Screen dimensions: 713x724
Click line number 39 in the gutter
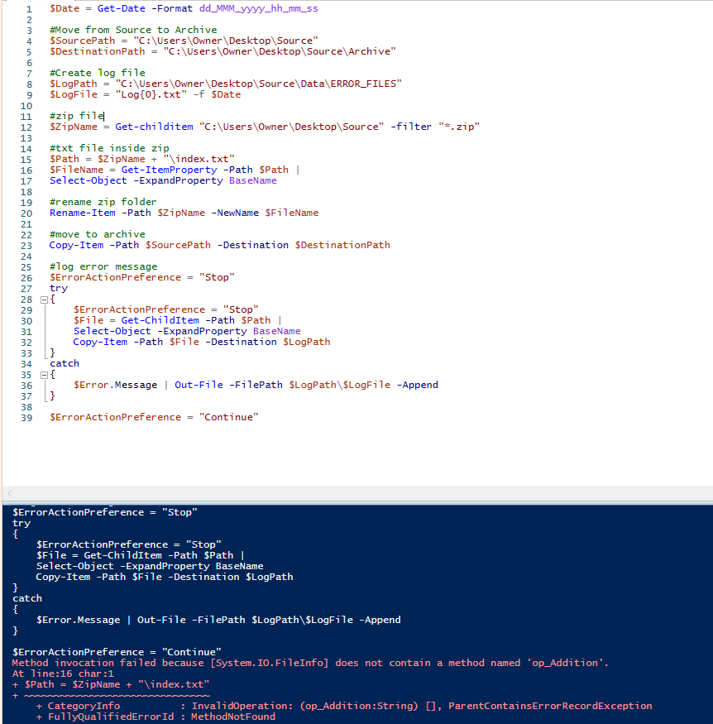tap(26, 418)
